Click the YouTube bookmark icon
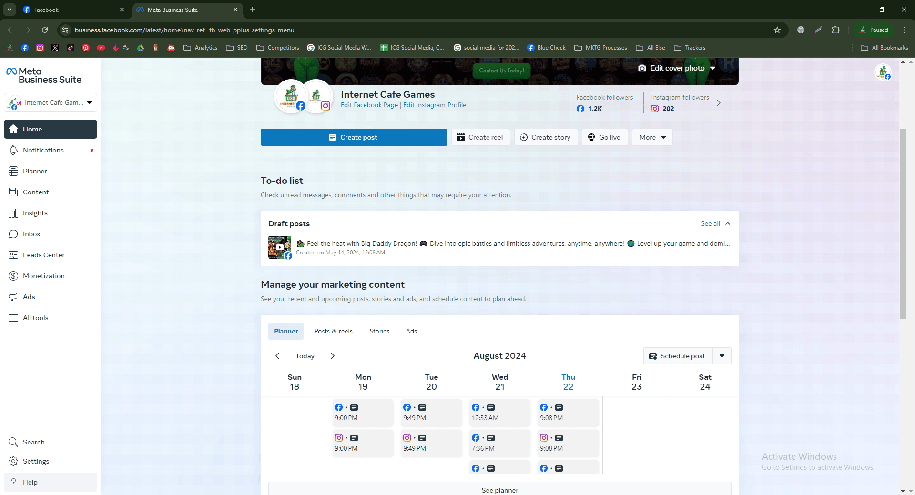 (x=101, y=48)
